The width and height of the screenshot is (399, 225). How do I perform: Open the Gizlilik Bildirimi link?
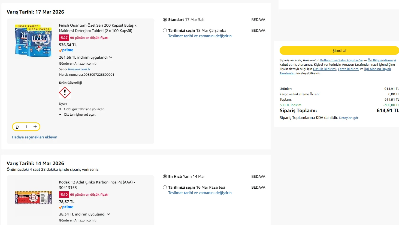coord(325,69)
